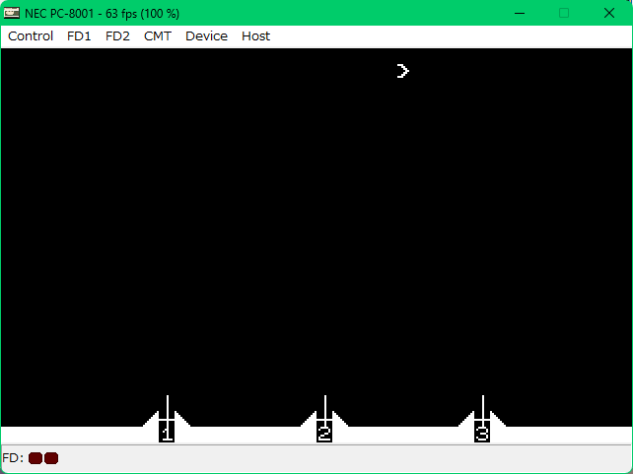Viewport: 633px width, 474px height.
Task: Select missile base number 1
Action: [167, 431]
